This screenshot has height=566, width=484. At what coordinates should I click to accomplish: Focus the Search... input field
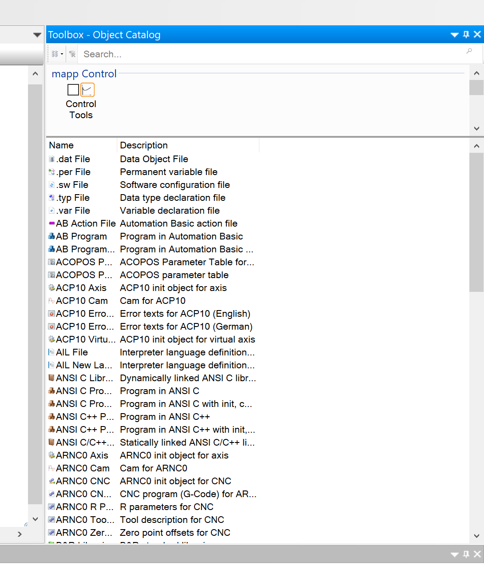pyautogui.click(x=271, y=54)
